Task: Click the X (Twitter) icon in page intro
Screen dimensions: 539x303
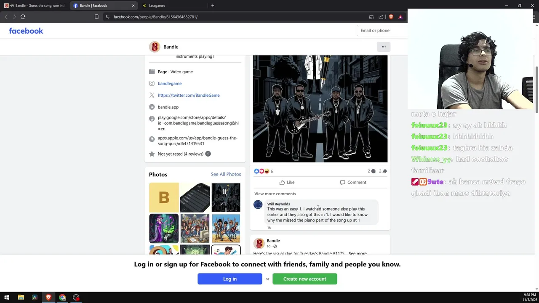Action: pyautogui.click(x=152, y=95)
